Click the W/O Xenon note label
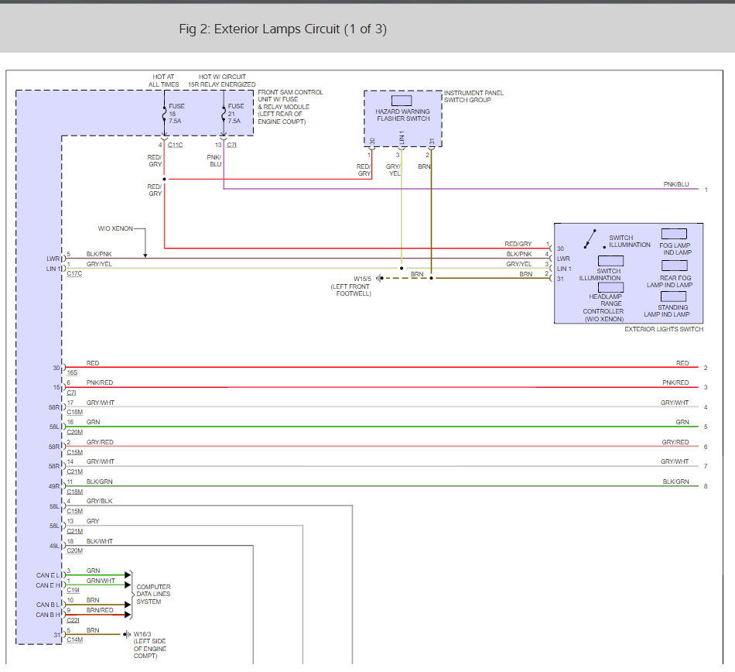 [115, 228]
